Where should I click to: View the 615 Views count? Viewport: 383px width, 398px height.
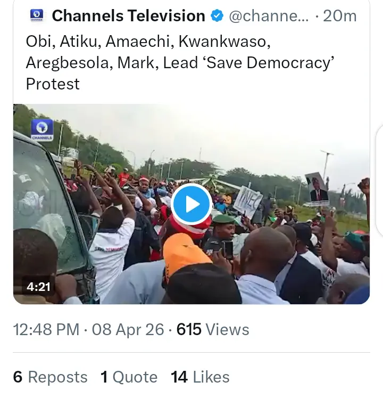pyautogui.click(x=213, y=329)
